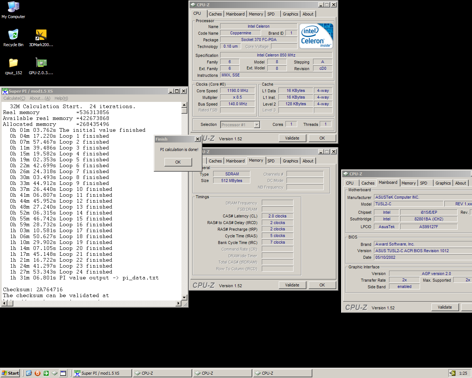This screenshot has width=472, height=378.
Task: Select Mainboard tab in CPU-Z memory timings window
Action: click(x=235, y=161)
